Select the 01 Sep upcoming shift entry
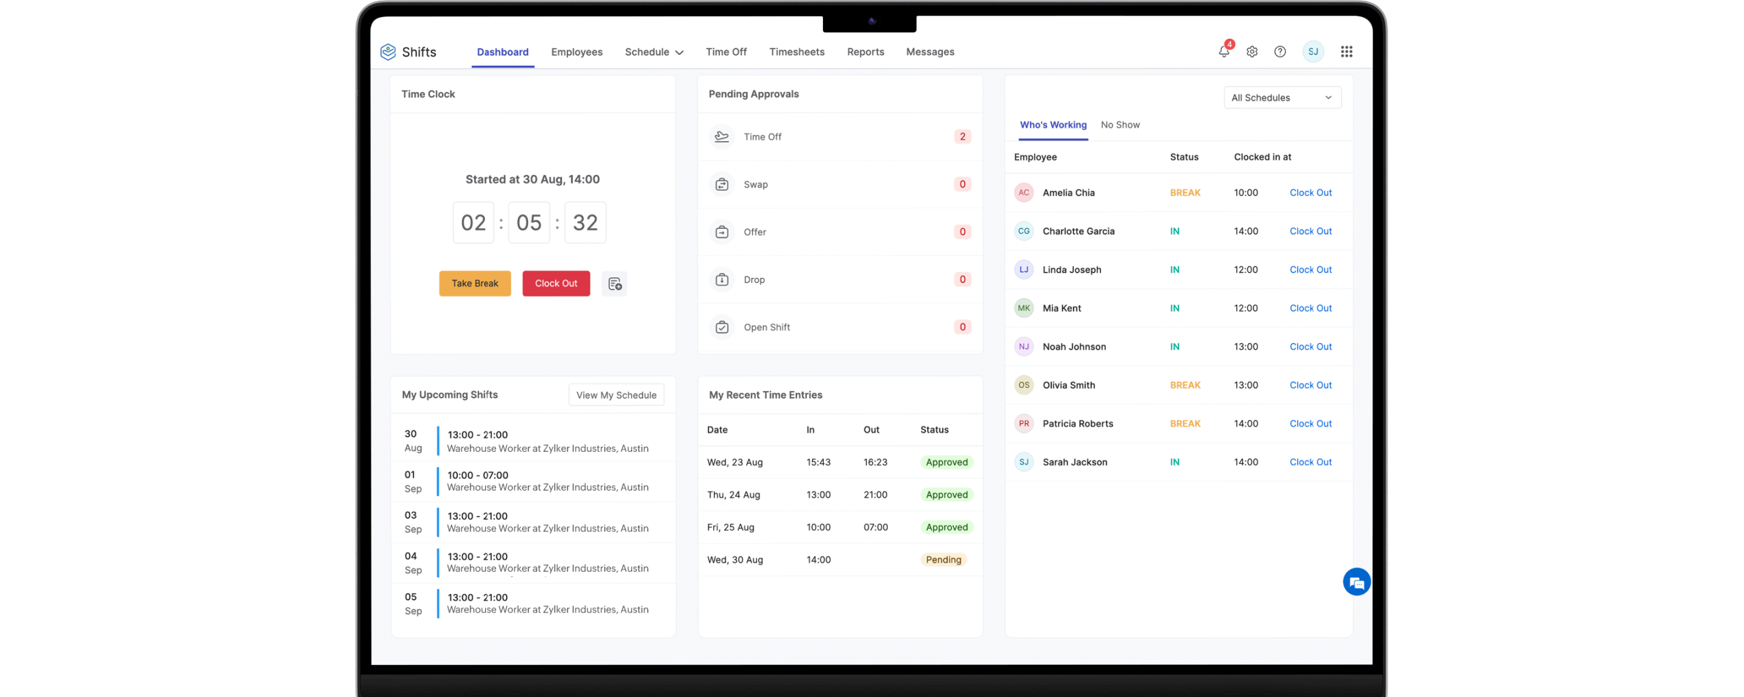The width and height of the screenshot is (1744, 697). tap(533, 481)
